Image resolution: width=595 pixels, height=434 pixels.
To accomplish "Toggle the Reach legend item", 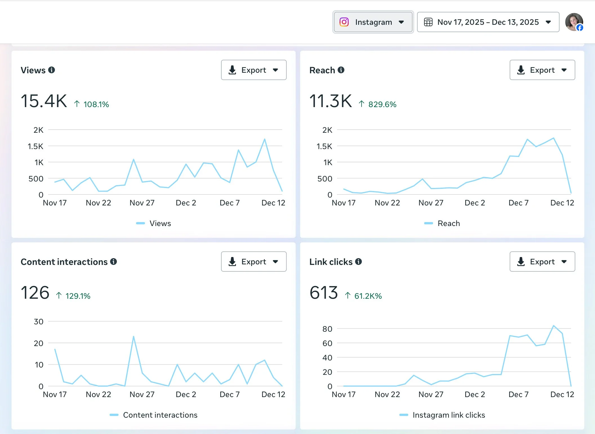I will [448, 223].
